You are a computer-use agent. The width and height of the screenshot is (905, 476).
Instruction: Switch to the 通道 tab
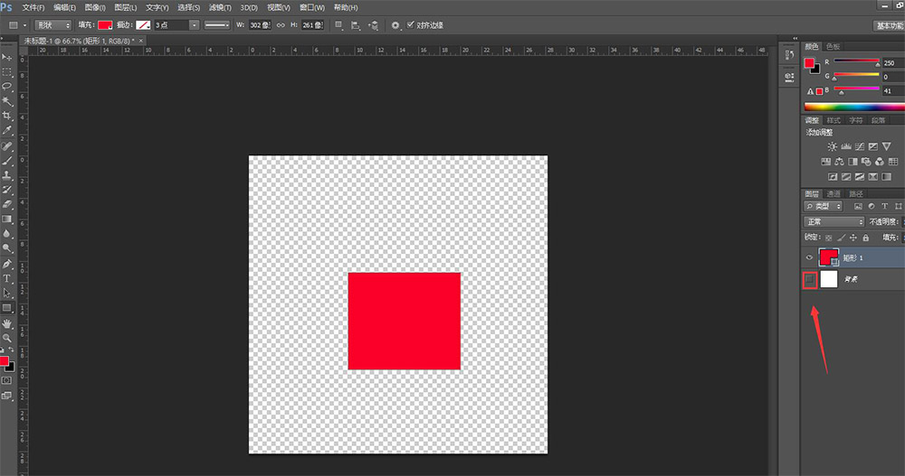coord(833,193)
